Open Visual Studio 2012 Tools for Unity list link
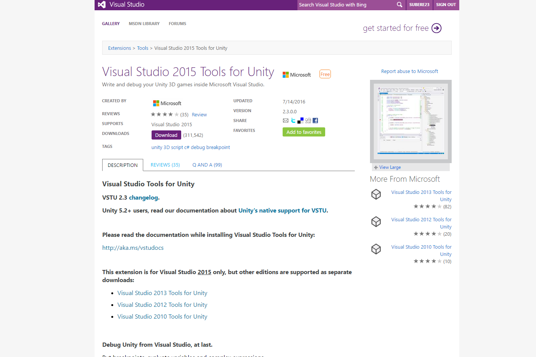This screenshot has width=536, height=357. tap(162, 305)
